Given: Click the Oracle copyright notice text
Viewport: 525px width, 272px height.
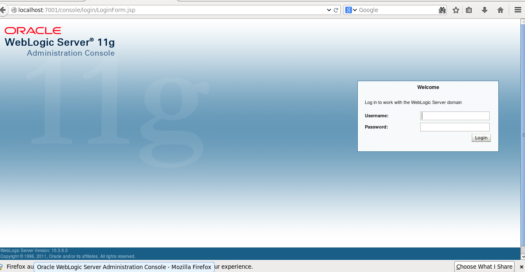Looking at the screenshot, I should pyautogui.click(x=68, y=256).
